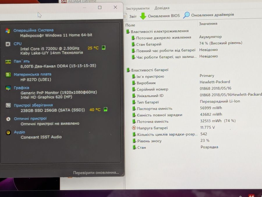Click the Перевірити оновлення... link
Viewport: 262px width, 197px height.
[96, 173]
